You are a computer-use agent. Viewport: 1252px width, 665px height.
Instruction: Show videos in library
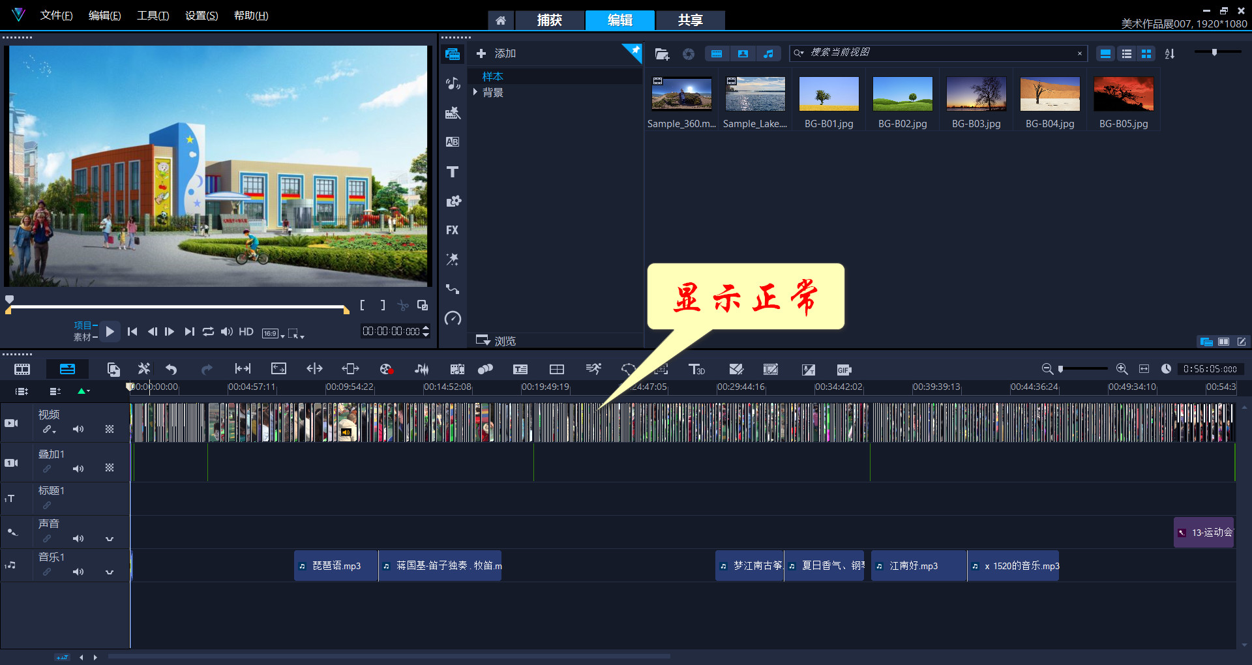click(717, 54)
